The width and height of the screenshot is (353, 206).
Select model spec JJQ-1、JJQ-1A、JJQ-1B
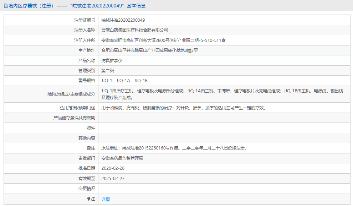124,81
